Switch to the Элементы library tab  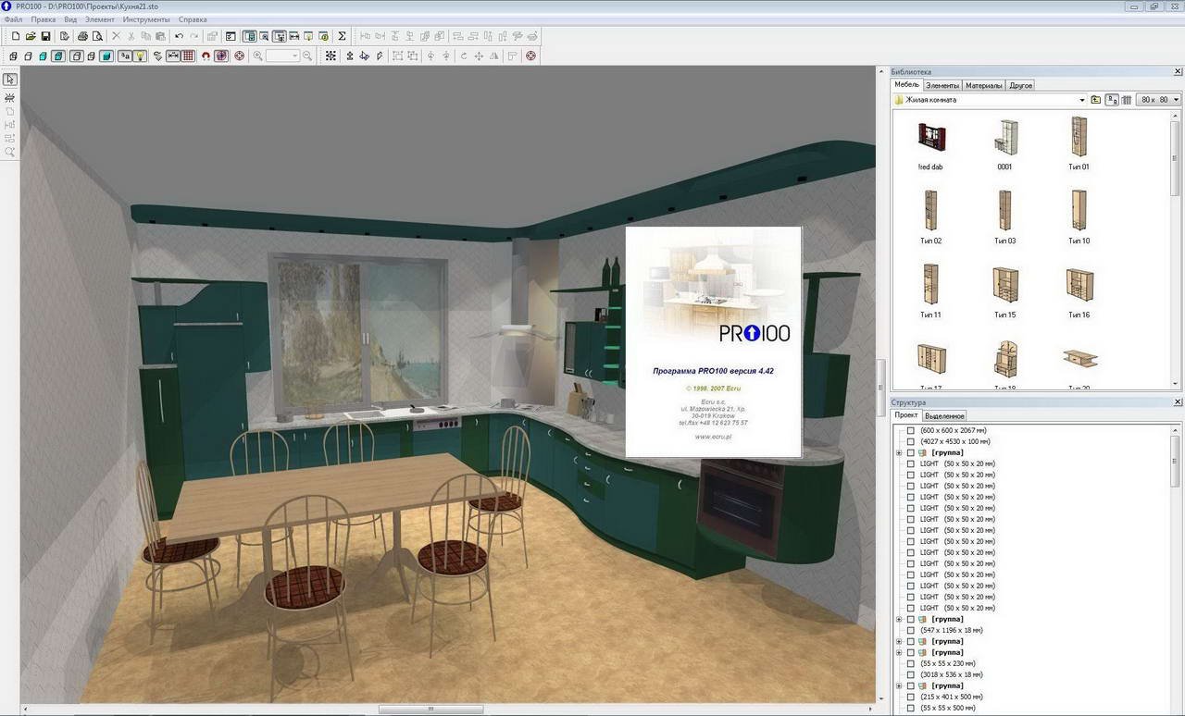click(x=942, y=85)
